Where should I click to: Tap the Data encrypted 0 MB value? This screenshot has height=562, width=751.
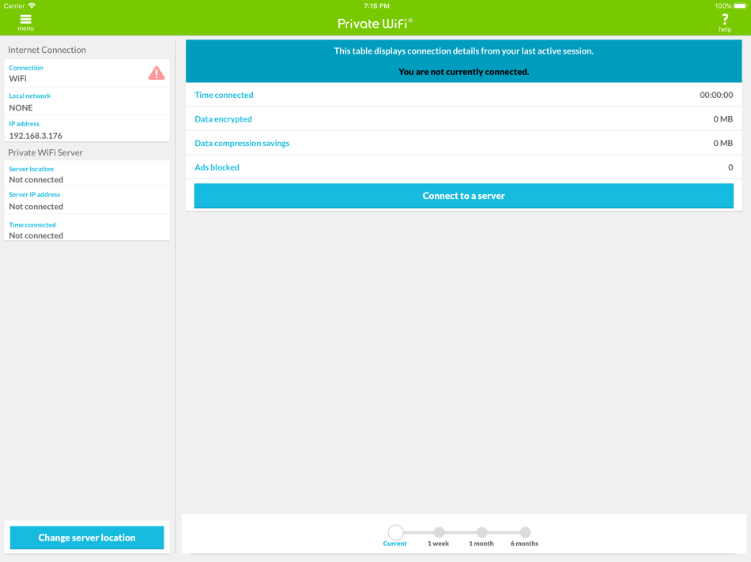(723, 118)
